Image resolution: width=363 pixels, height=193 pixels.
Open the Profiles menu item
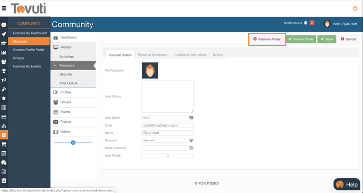(x=73, y=92)
